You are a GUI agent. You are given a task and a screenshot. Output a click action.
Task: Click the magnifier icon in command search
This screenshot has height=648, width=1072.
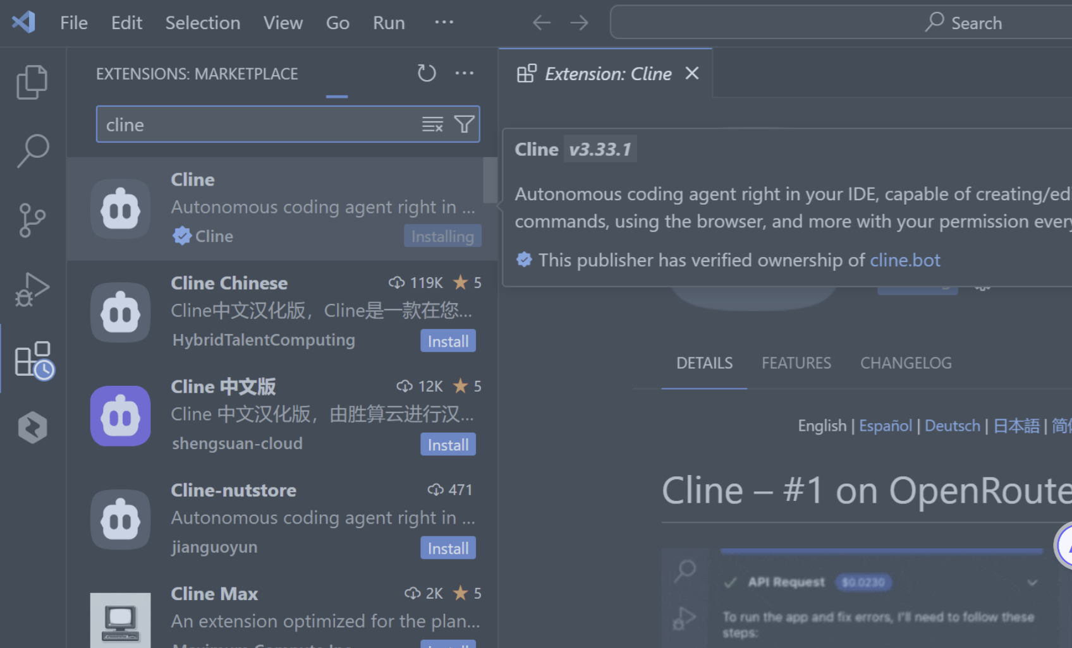pyautogui.click(x=934, y=22)
